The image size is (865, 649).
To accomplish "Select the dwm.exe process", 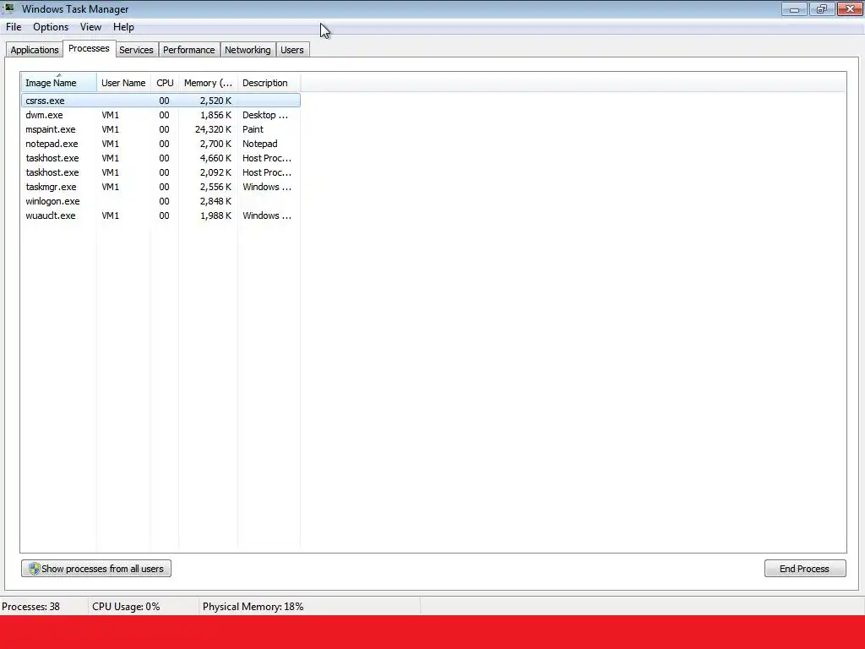I will (x=160, y=115).
